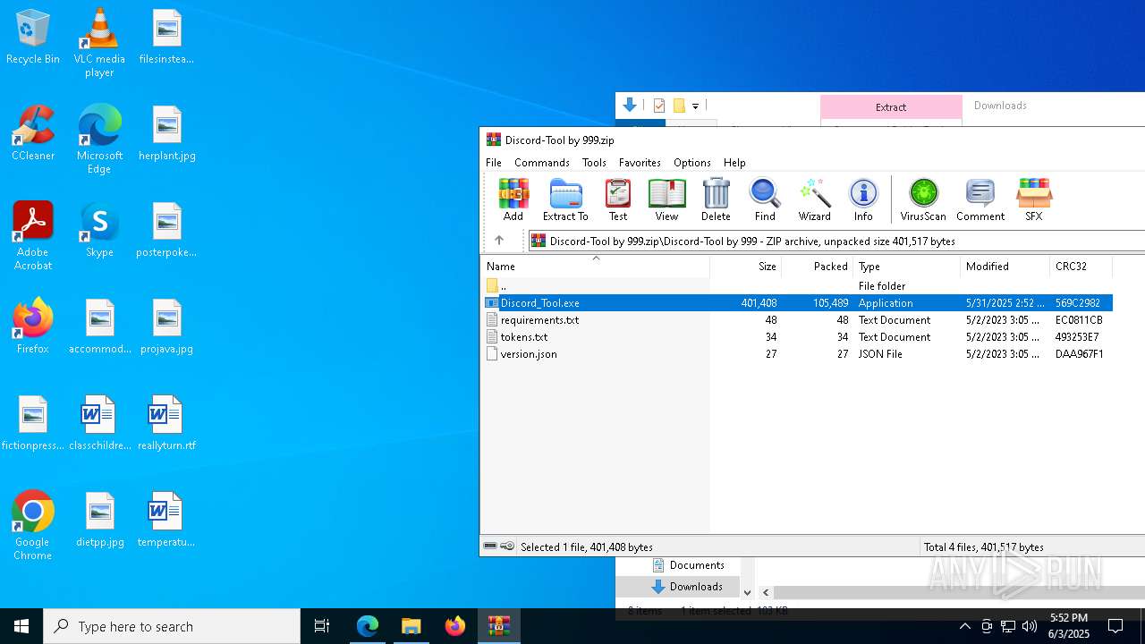This screenshot has height=644, width=1145.
Task: Sort files by Type column header
Action: coord(907,267)
